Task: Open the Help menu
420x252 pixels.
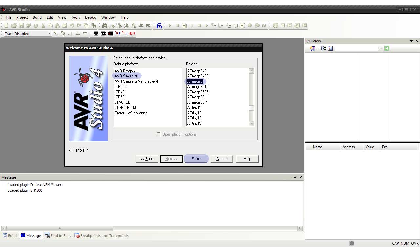Action: pyautogui.click(x=124, y=17)
